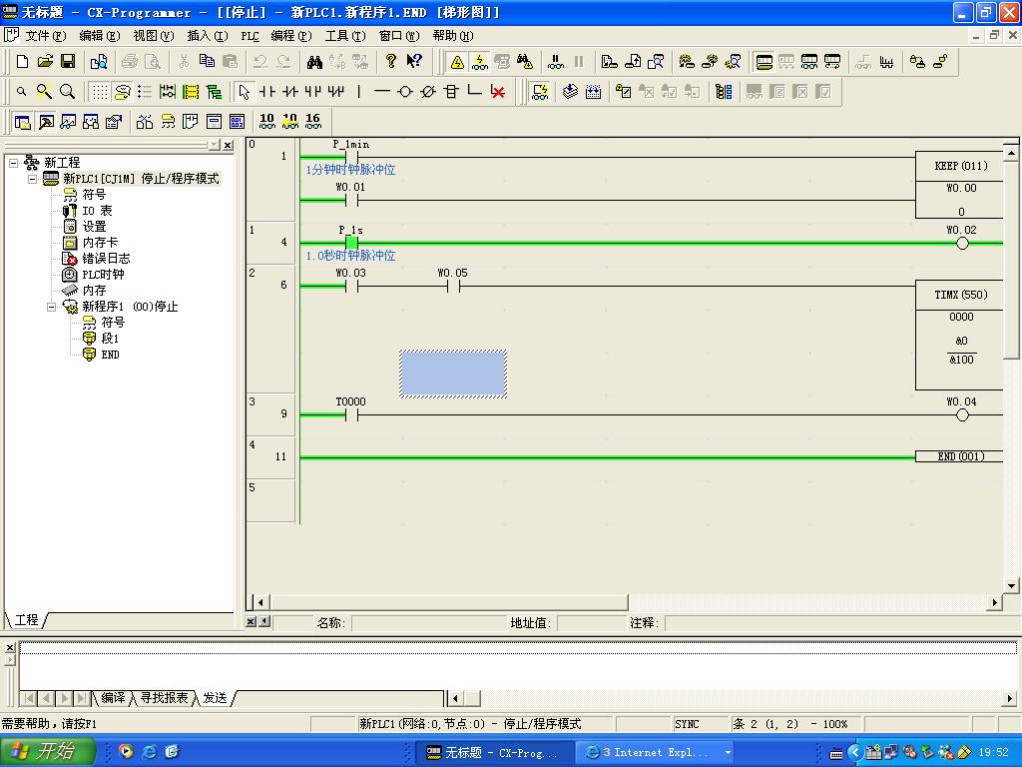This screenshot has height=767, width=1022.
Task: Toggle show comments speech-bubble button
Action: coord(122,92)
